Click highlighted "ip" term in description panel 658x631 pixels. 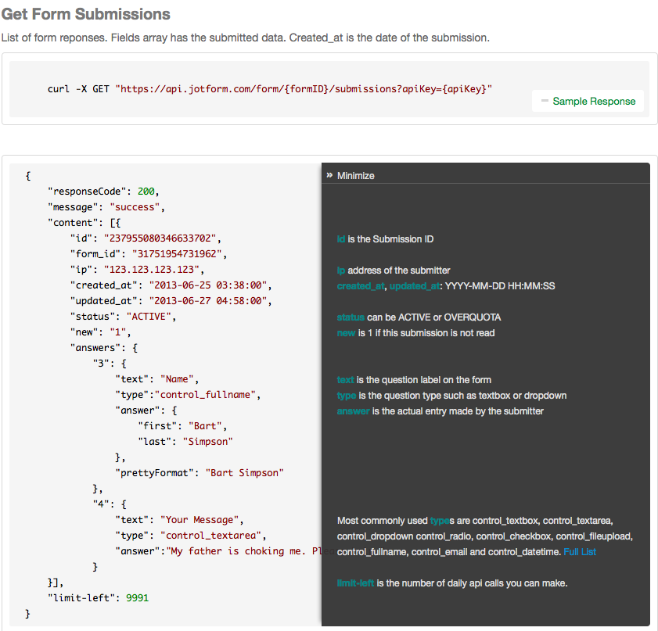[341, 271]
